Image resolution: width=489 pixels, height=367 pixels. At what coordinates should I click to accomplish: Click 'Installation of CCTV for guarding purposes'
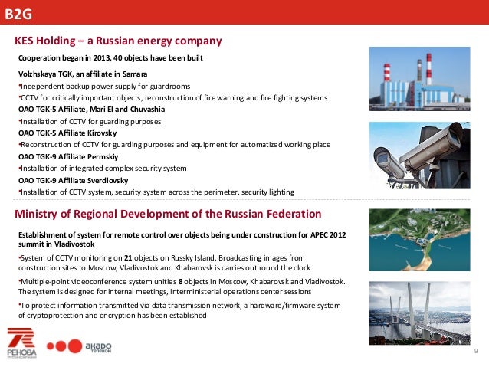tap(90, 122)
